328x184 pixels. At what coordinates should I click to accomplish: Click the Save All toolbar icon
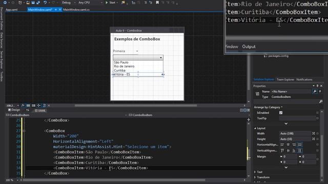[38, 3]
